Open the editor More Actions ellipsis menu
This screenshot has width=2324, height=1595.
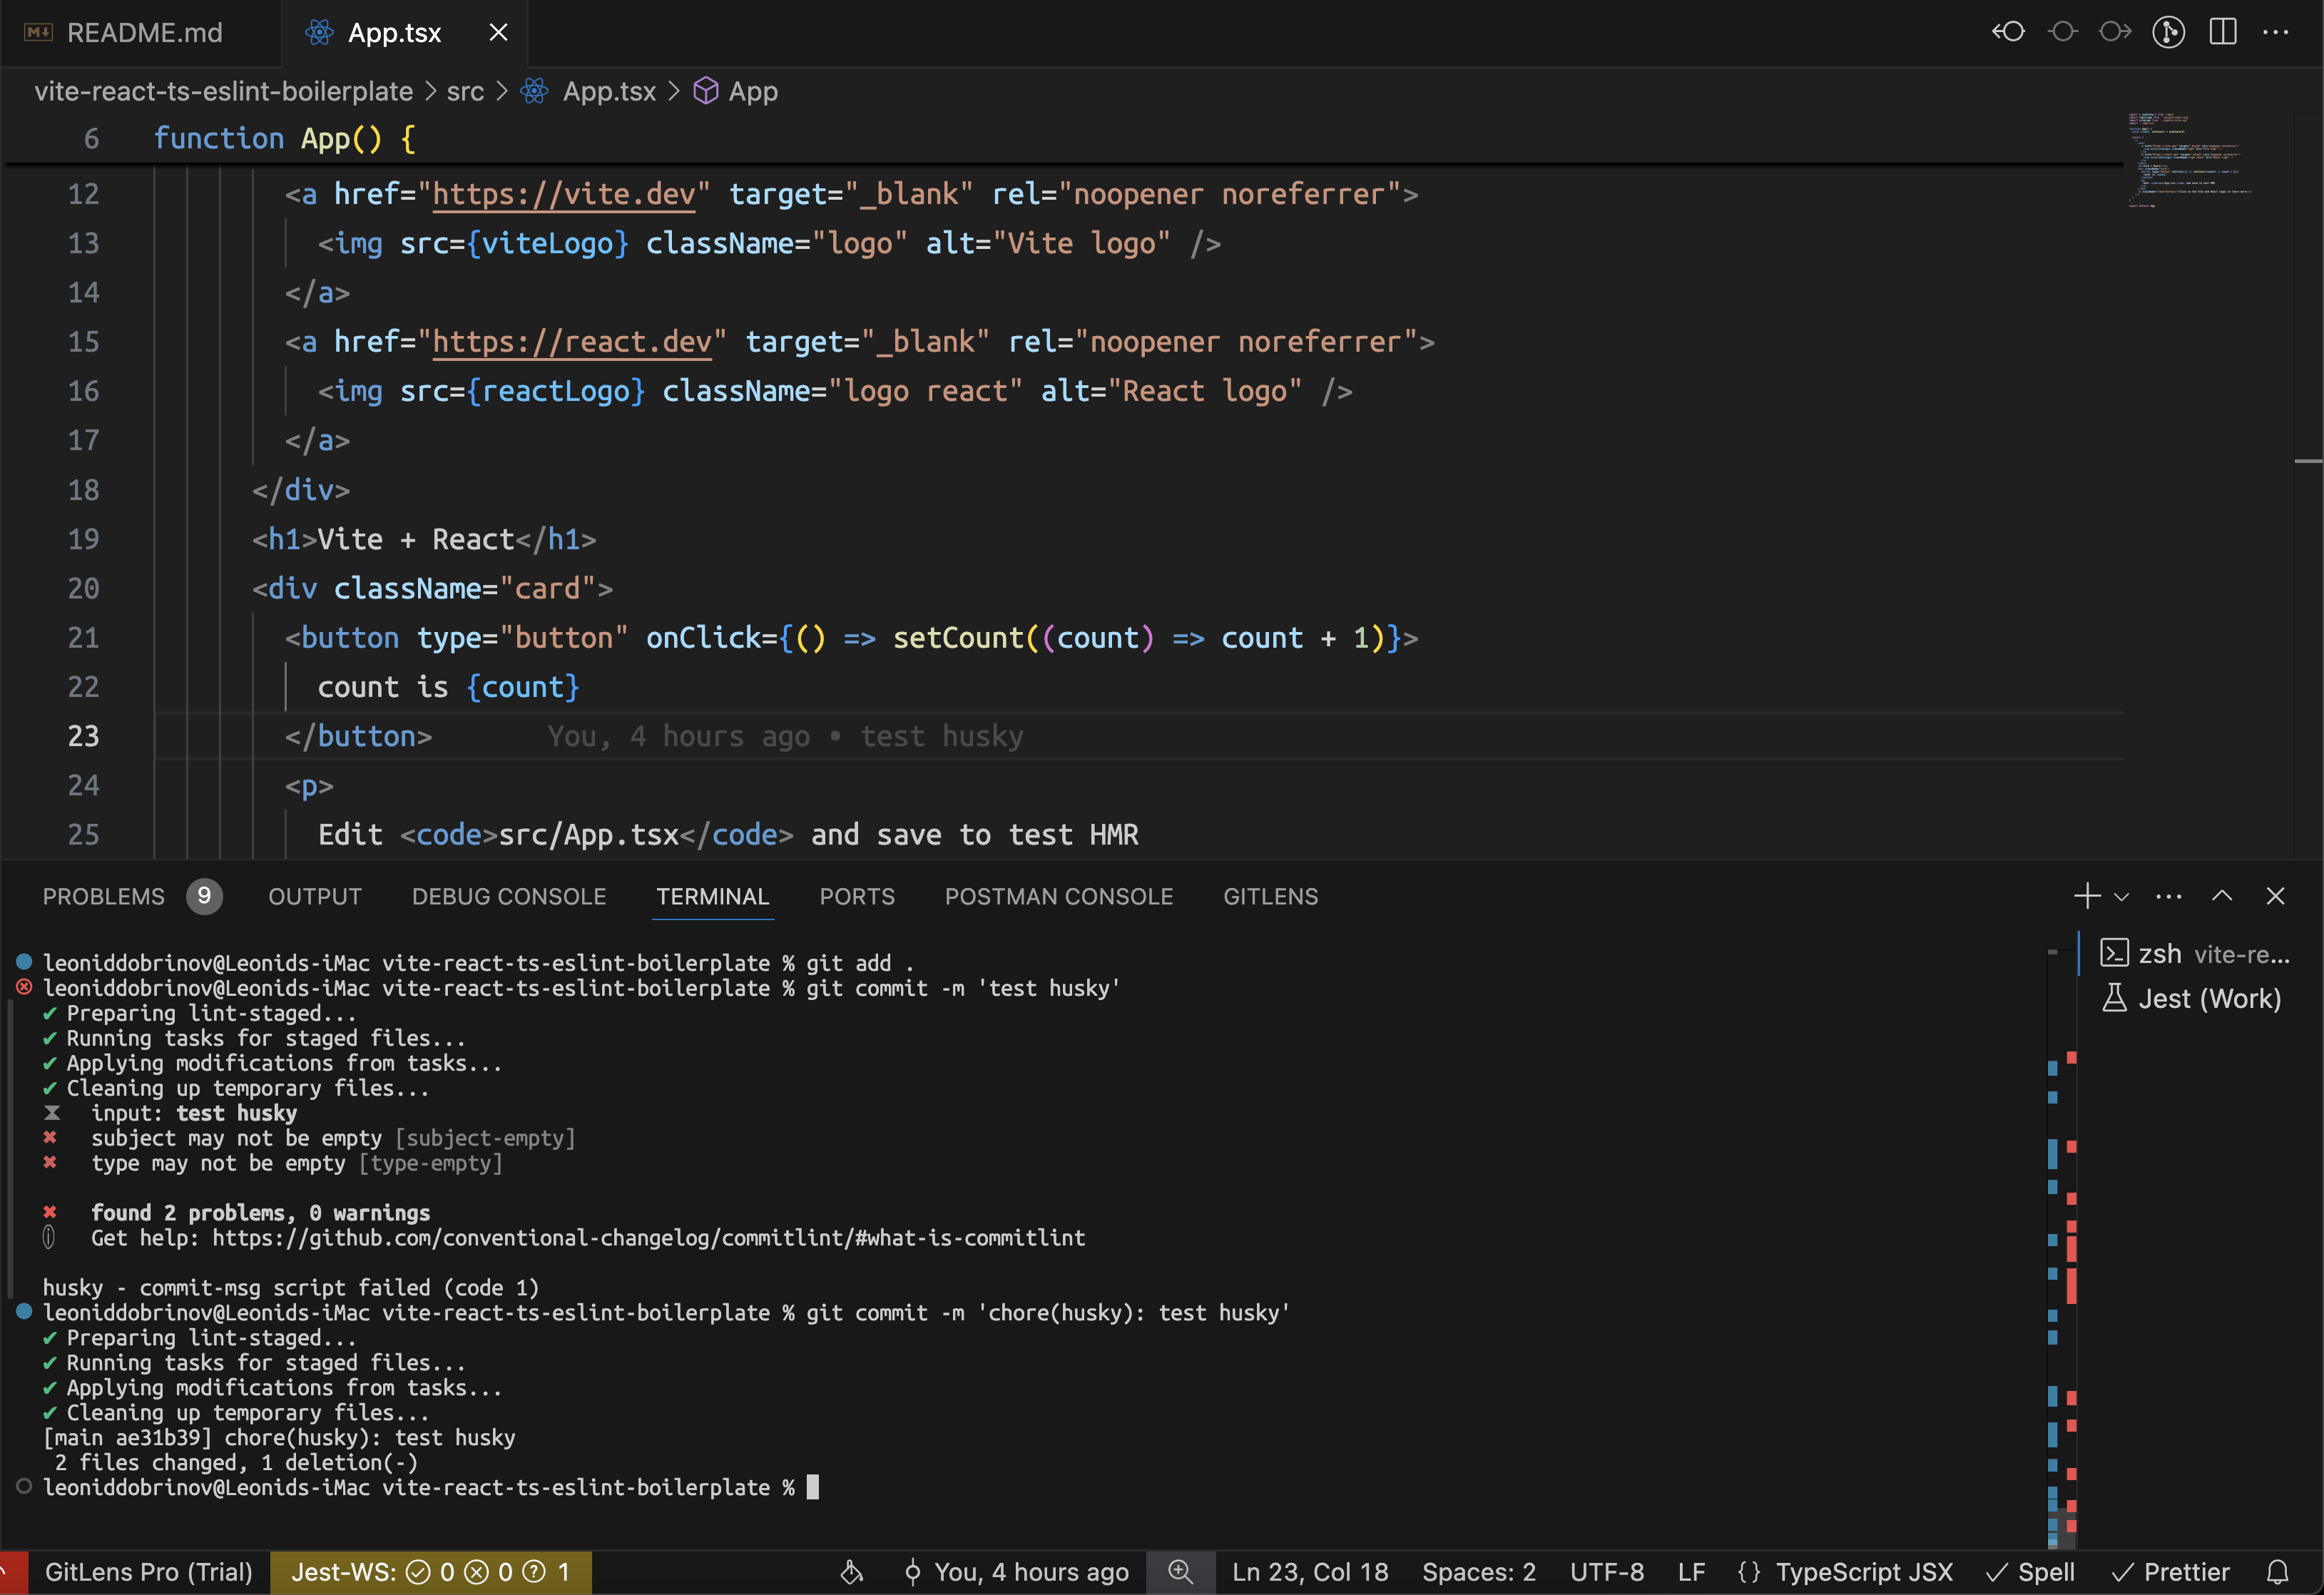pyautogui.click(x=2276, y=32)
